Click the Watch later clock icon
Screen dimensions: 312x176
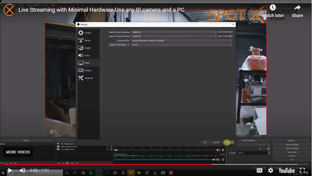click(x=273, y=8)
